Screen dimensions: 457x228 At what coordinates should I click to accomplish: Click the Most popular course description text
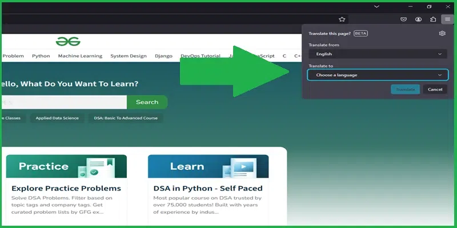coord(207,205)
